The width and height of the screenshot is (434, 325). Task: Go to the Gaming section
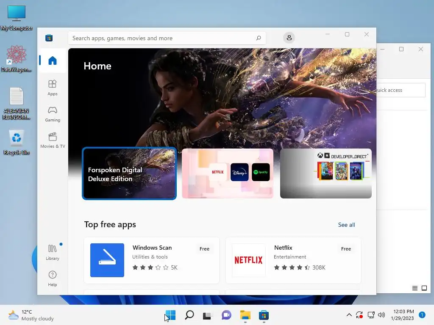click(52, 114)
